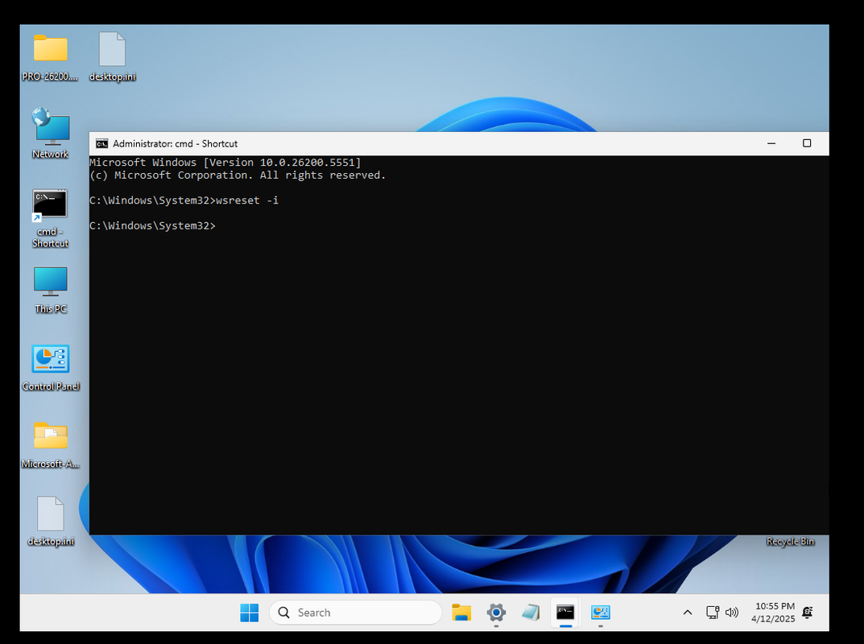
Task: Open Settings gear from the taskbar
Action: pyautogui.click(x=496, y=613)
